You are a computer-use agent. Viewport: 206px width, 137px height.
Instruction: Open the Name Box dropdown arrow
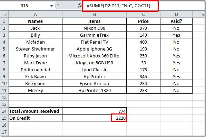pos(51,6)
